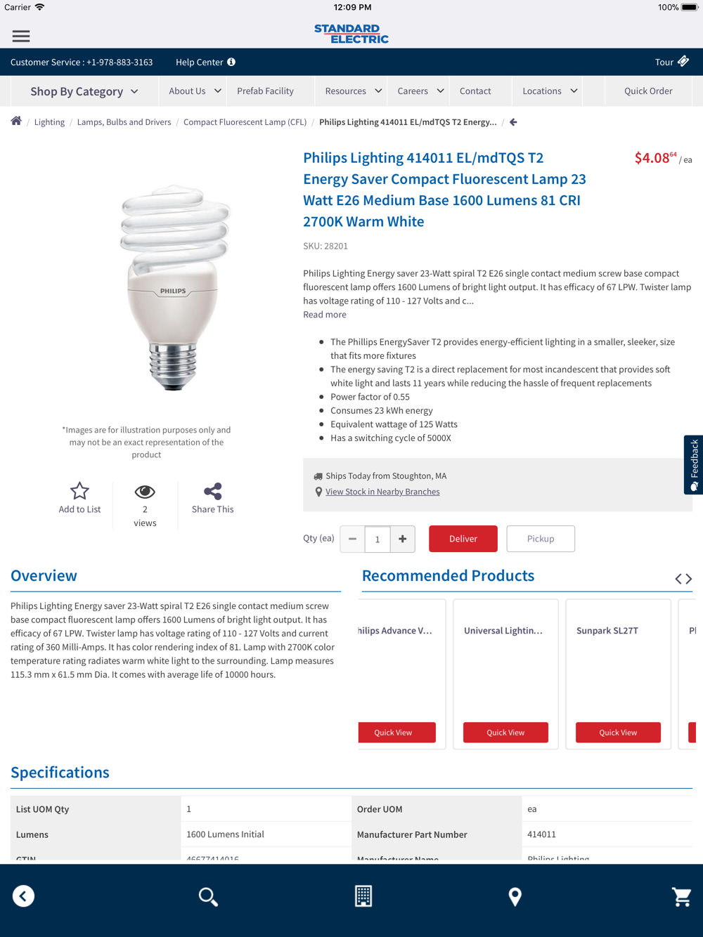Click the quantity input field
Image resolution: width=703 pixels, height=937 pixels.
(378, 539)
